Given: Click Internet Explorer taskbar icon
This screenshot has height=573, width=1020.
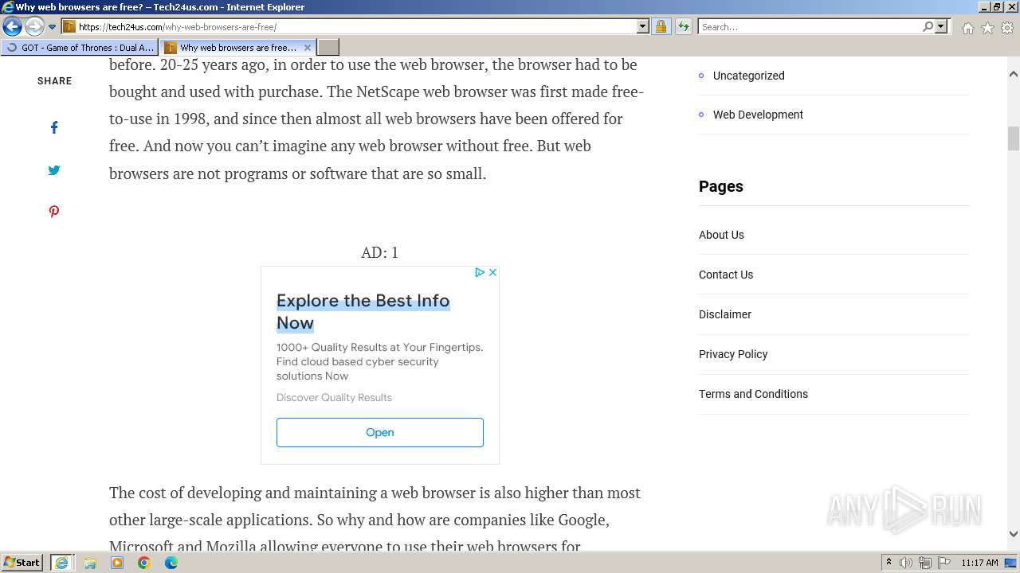Looking at the screenshot, I should [61, 563].
